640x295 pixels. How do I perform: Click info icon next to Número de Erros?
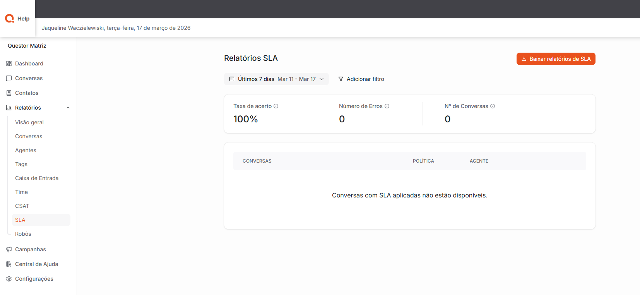(x=387, y=106)
